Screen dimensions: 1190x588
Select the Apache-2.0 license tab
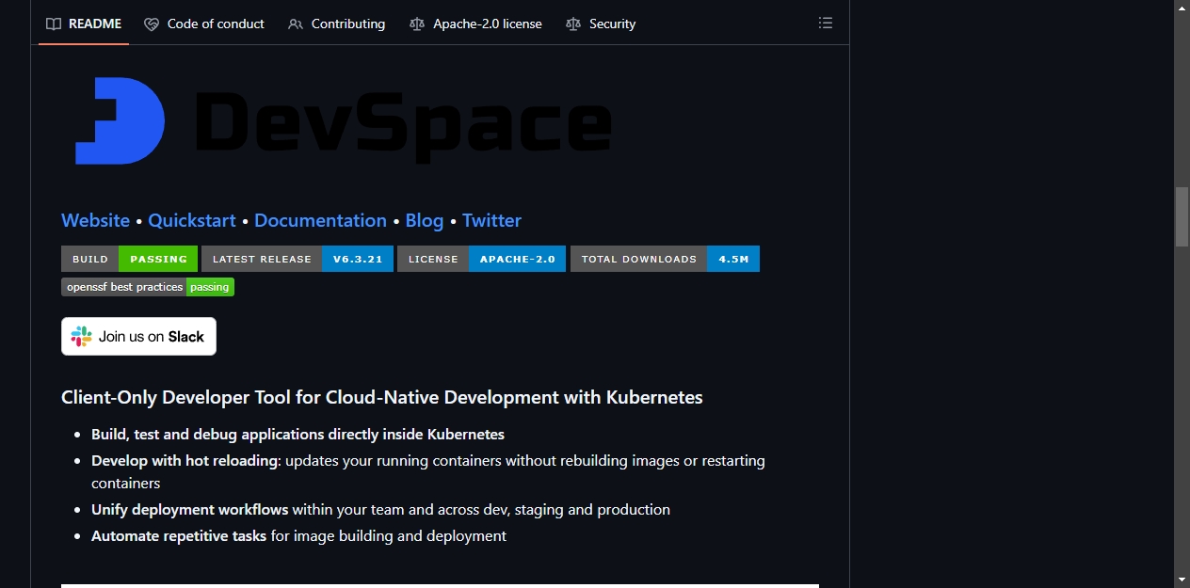coord(475,24)
